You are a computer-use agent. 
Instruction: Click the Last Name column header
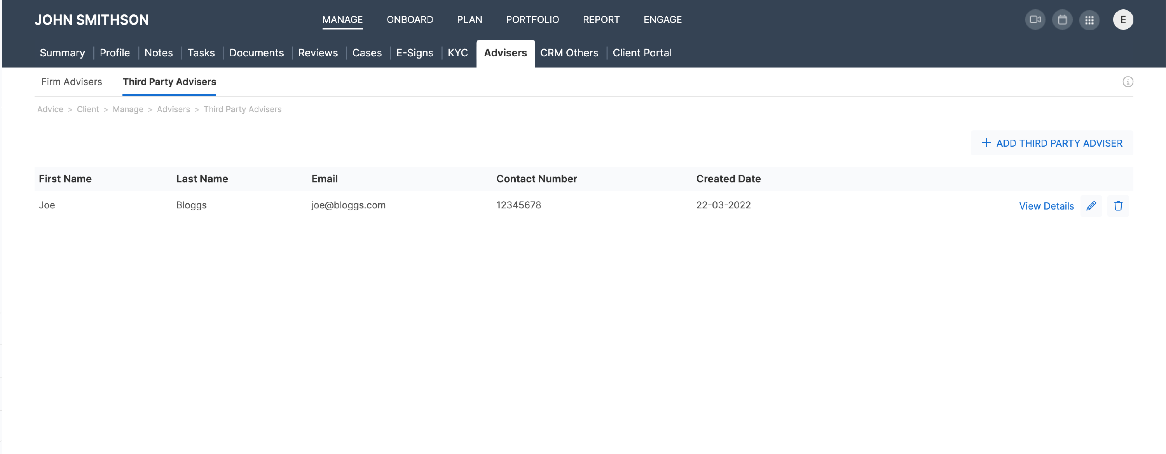[x=202, y=179]
